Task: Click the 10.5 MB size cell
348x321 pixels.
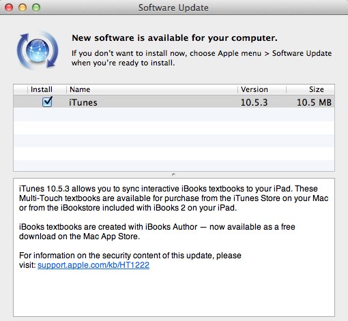Action: pyautogui.click(x=314, y=102)
